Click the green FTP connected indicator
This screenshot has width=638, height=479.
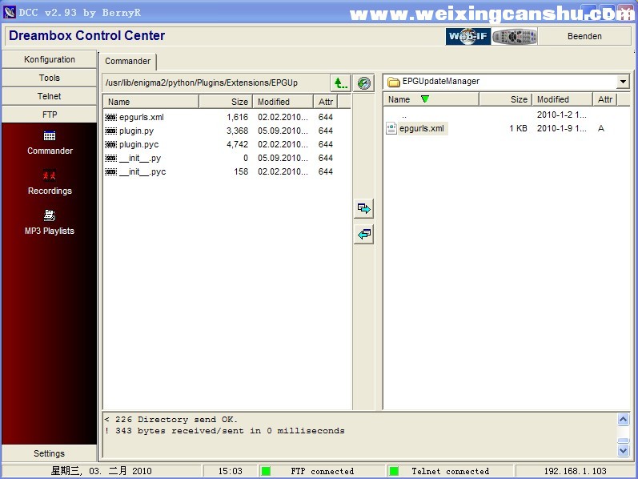(266, 471)
